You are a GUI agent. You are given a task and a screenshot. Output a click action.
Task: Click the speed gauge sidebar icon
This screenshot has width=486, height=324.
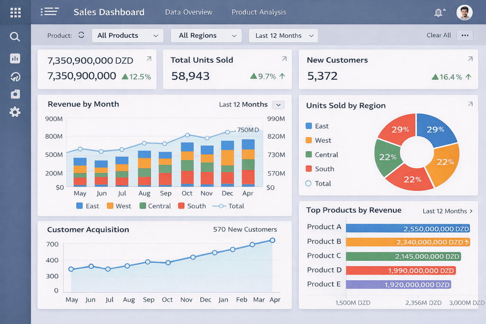pos(15,77)
